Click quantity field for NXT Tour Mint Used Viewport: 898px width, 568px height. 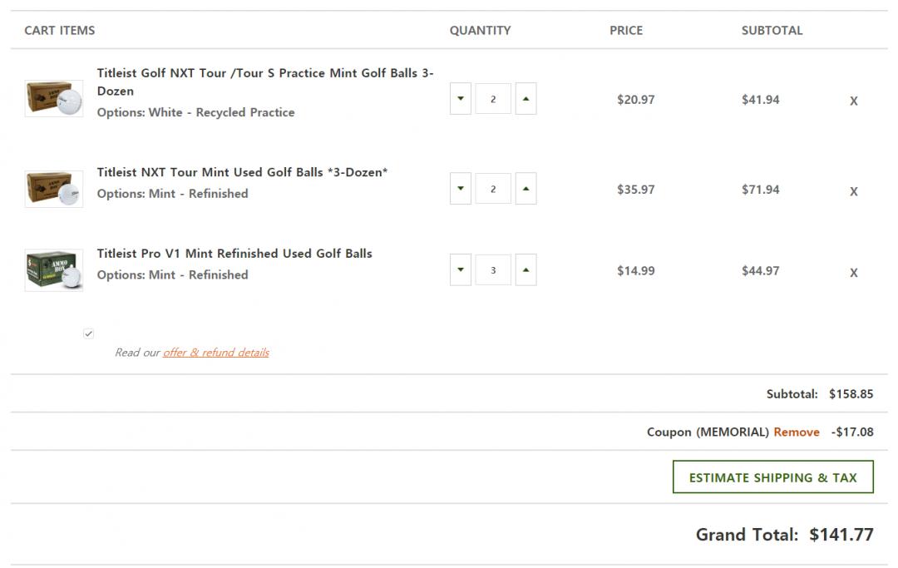493,189
